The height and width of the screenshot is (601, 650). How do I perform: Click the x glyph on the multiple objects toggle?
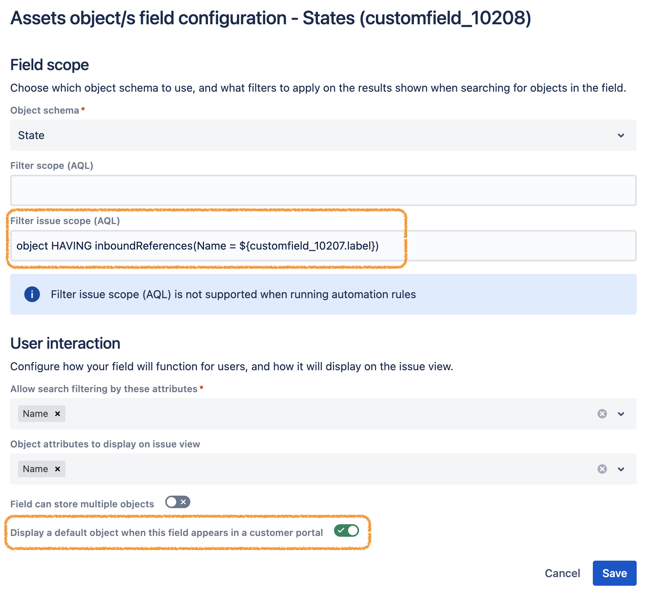pyautogui.click(x=183, y=502)
